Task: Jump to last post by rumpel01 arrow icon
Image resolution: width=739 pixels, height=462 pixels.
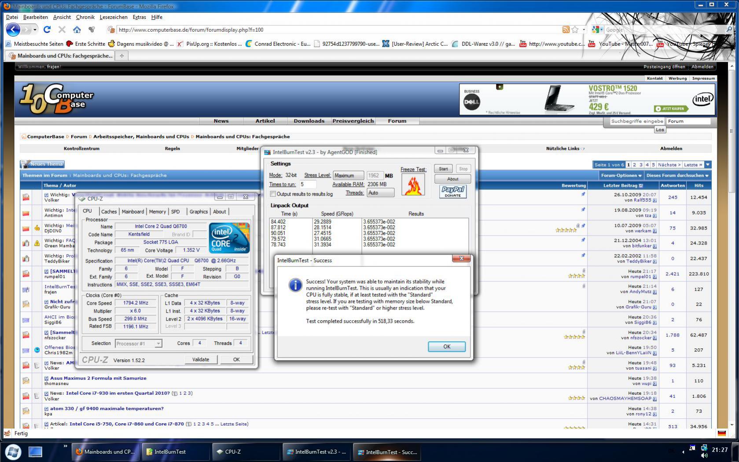Action: tap(654, 277)
